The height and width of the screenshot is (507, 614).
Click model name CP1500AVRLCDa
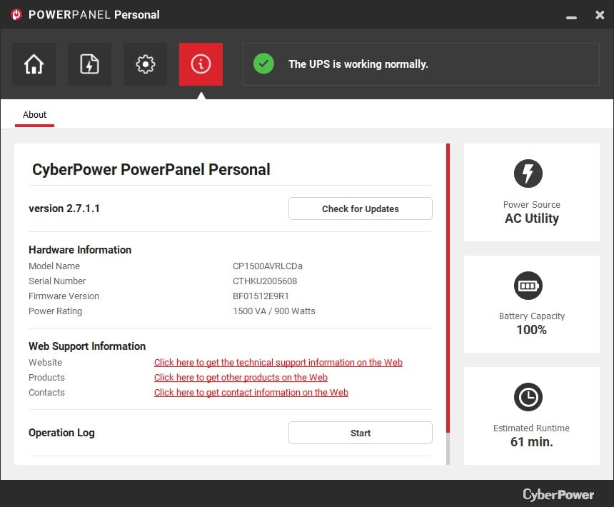pyautogui.click(x=268, y=266)
